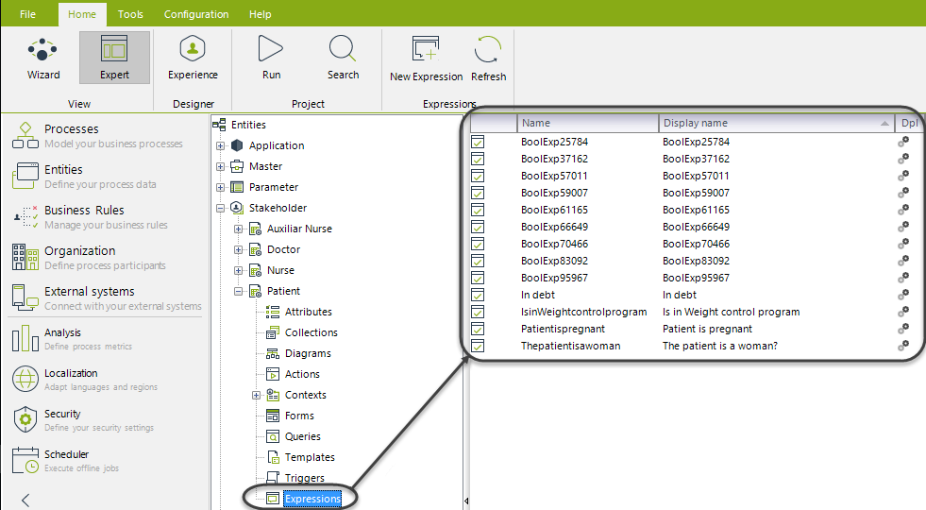Refresh the expressions list

click(x=488, y=59)
